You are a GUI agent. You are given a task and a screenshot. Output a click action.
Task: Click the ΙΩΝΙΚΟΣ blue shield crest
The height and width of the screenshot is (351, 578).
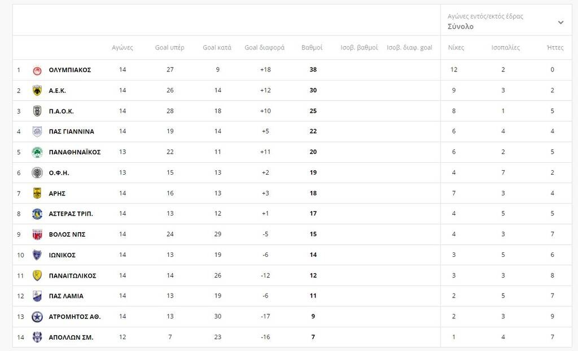37,255
